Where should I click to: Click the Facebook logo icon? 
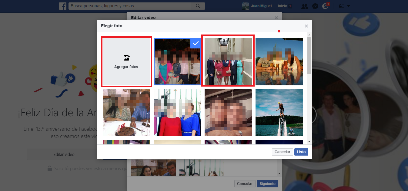pyautogui.click(x=63, y=6)
